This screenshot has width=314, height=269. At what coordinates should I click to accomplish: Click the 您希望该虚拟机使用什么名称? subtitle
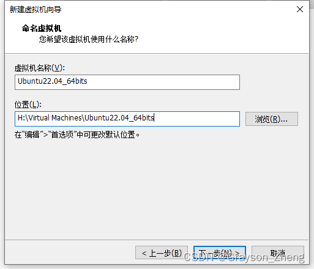(89, 39)
